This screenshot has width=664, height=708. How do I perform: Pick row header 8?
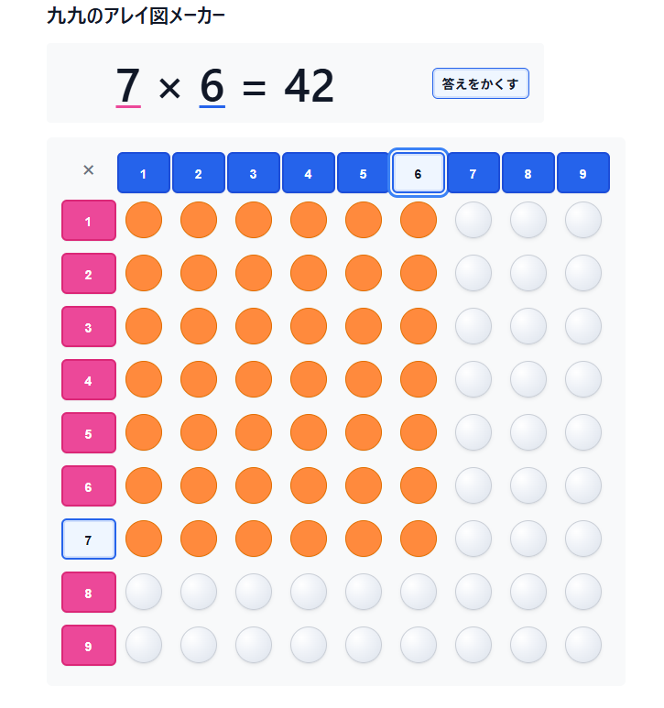coord(89,593)
